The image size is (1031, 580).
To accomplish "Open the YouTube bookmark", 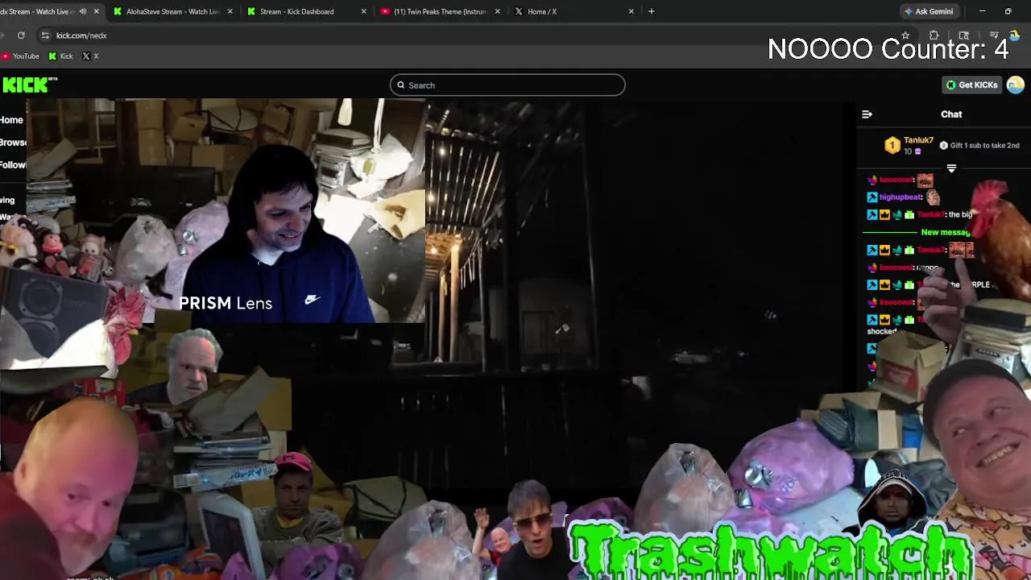I will click(20, 56).
